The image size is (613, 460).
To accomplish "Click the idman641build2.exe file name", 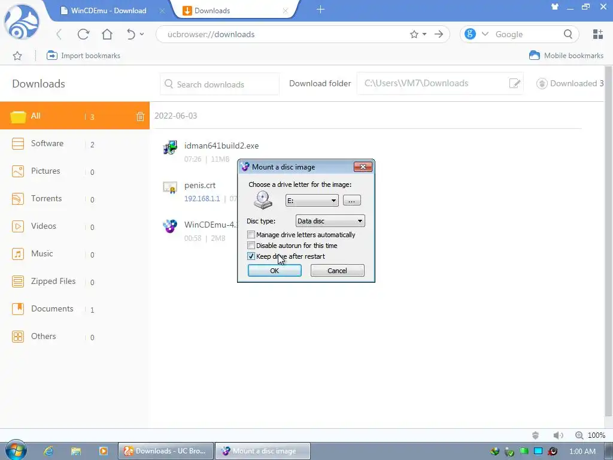I will pyautogui.click(x=221, y=146).
